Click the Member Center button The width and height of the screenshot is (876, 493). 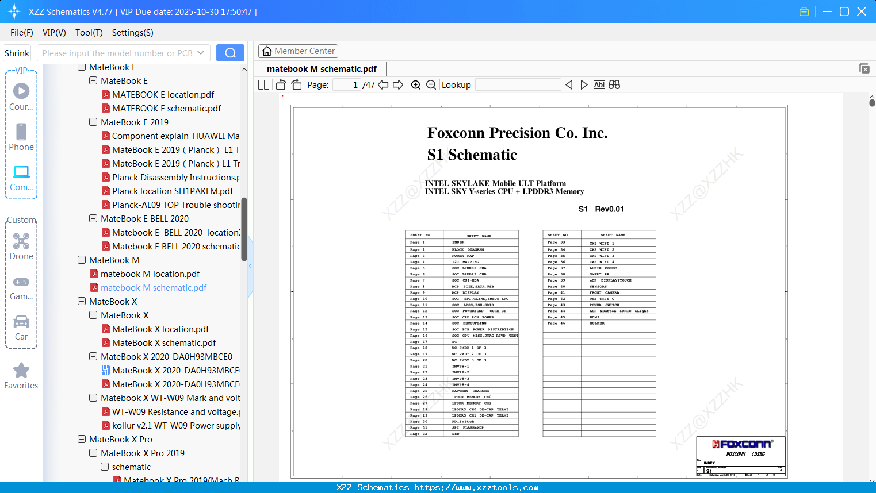(x=298, y=51)
